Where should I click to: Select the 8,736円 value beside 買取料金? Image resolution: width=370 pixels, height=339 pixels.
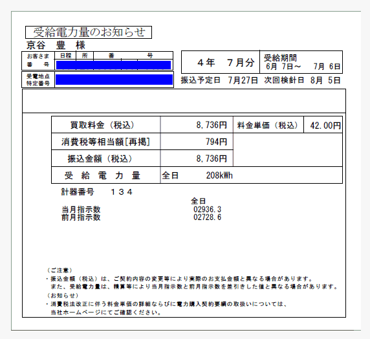(212, 125)
